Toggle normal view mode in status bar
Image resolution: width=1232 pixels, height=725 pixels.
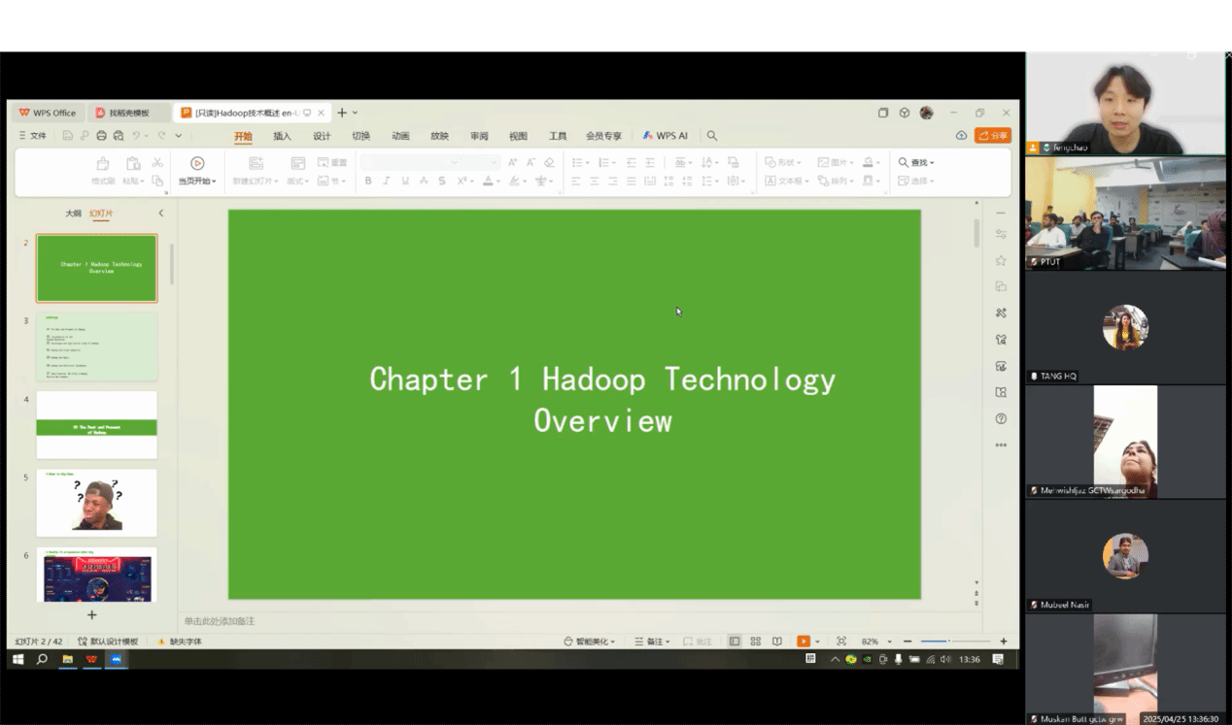pos(734,642)
